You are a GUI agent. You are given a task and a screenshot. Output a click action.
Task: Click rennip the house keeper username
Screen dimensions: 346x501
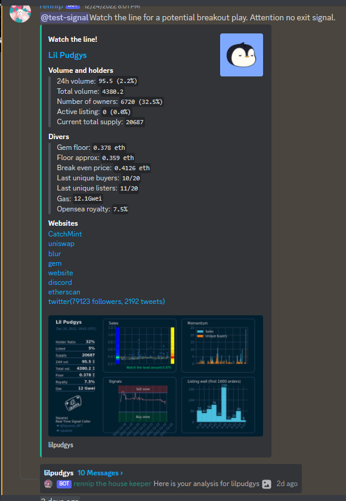tap(112, 484)
